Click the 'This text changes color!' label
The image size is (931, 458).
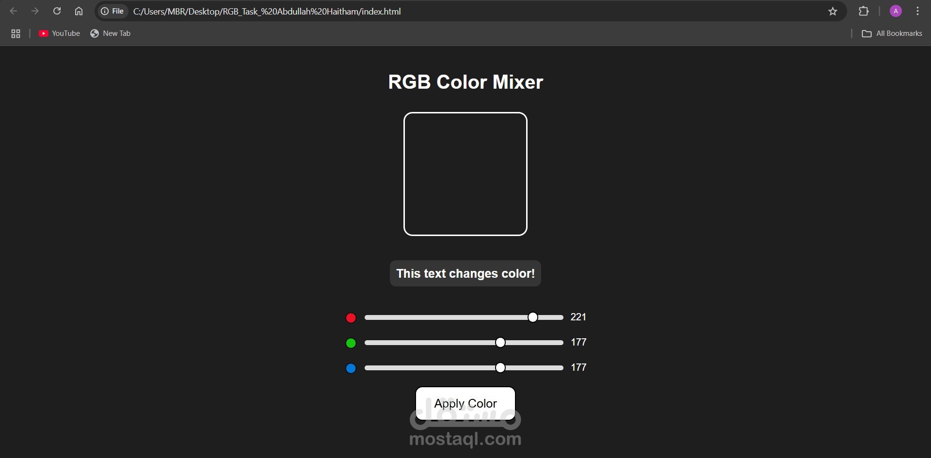click(x=465, y=273)
